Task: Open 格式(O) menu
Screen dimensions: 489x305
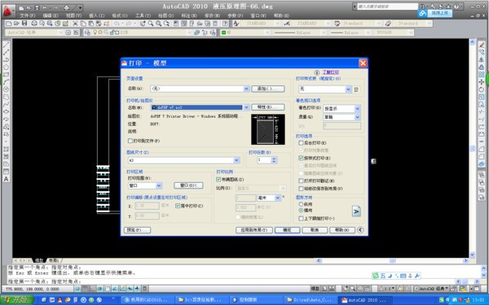Action: tap(120, 15)
